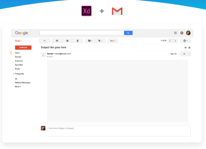Viewport: 206px width, 149px height.
Task: Open email in new window icon
Action: tap(189, 48)
